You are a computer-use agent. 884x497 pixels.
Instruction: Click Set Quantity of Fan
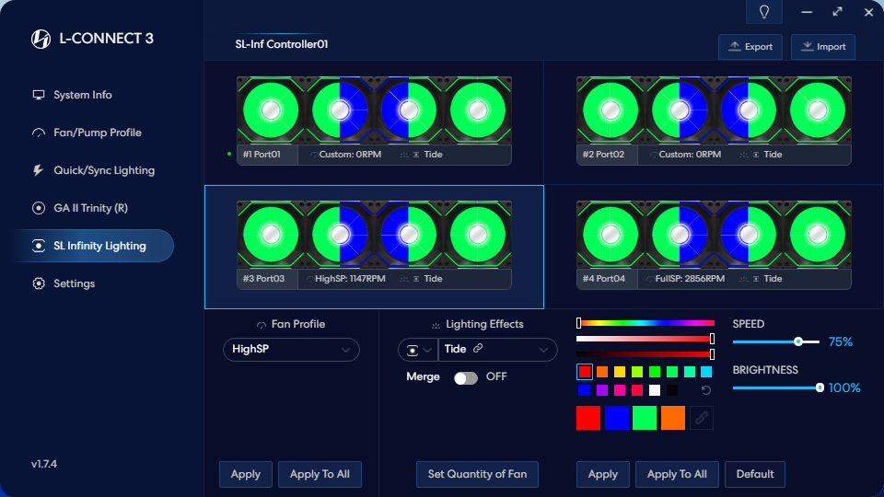[477, 475]
